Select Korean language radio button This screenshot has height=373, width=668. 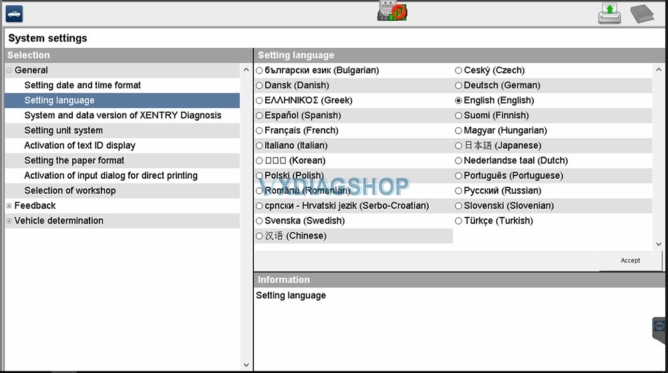tap(259, 161)
